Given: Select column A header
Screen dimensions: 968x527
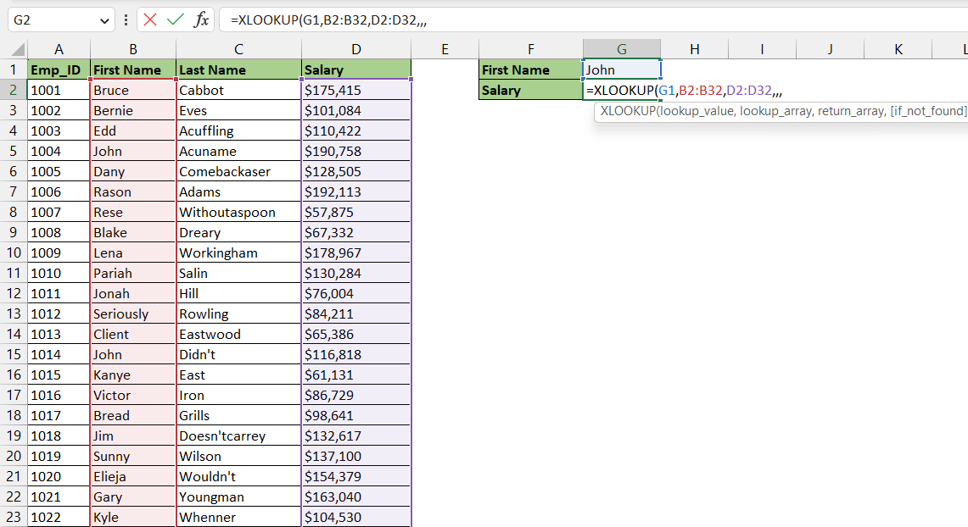Looking at the screenshot, I should (59, 49).
